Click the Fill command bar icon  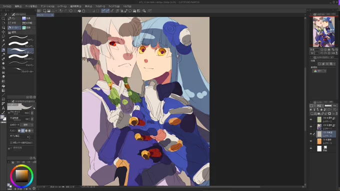(79, 11)
